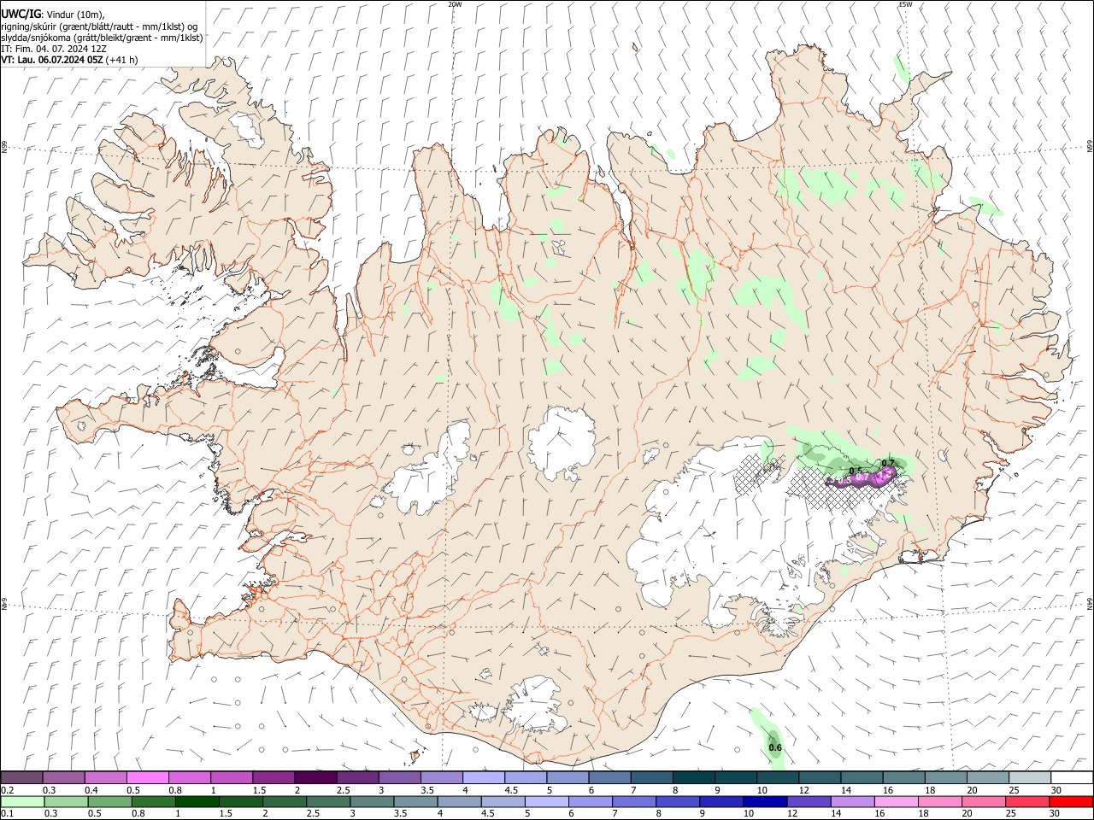Click the 'VT: Lau. 06.07.2024 05Z (+41 h)' valid-time line
The width and height of the screenshot is (1094, 820).
pos(69,60)
